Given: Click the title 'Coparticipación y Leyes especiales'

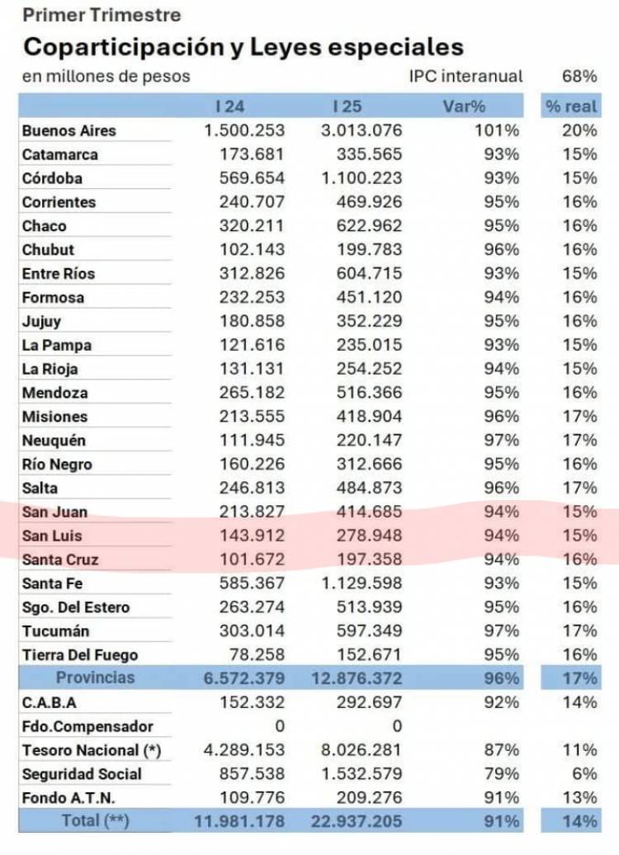Looking at the screenshot, I should [243, 46].
